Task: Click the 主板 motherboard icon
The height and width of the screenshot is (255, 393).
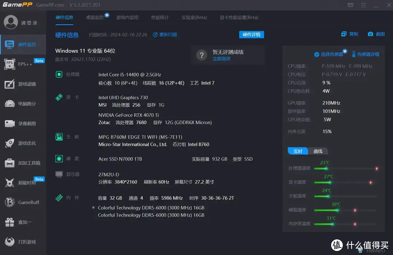Action: tap(59, 137)
